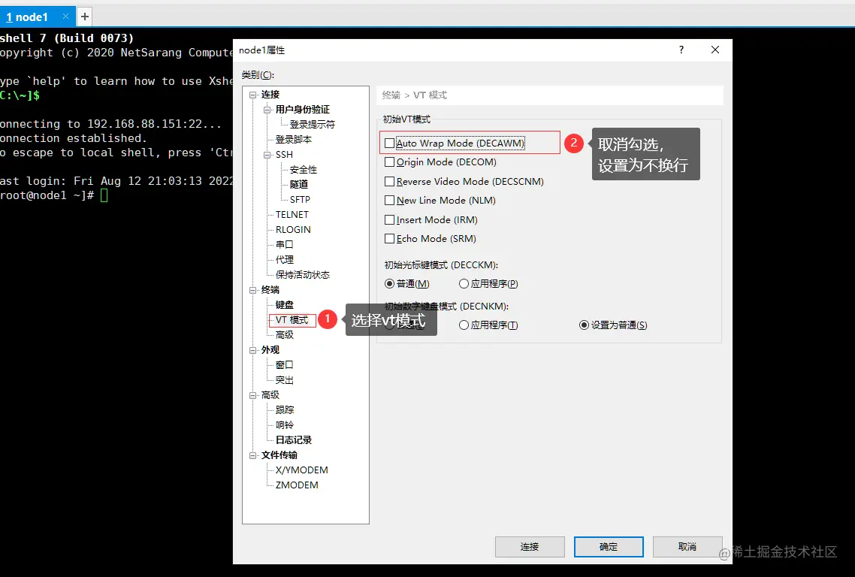Select 键盘 under 终端
The height and width of the screenshot is (577, 855).
pyautogui.click(x=284, y=305)
